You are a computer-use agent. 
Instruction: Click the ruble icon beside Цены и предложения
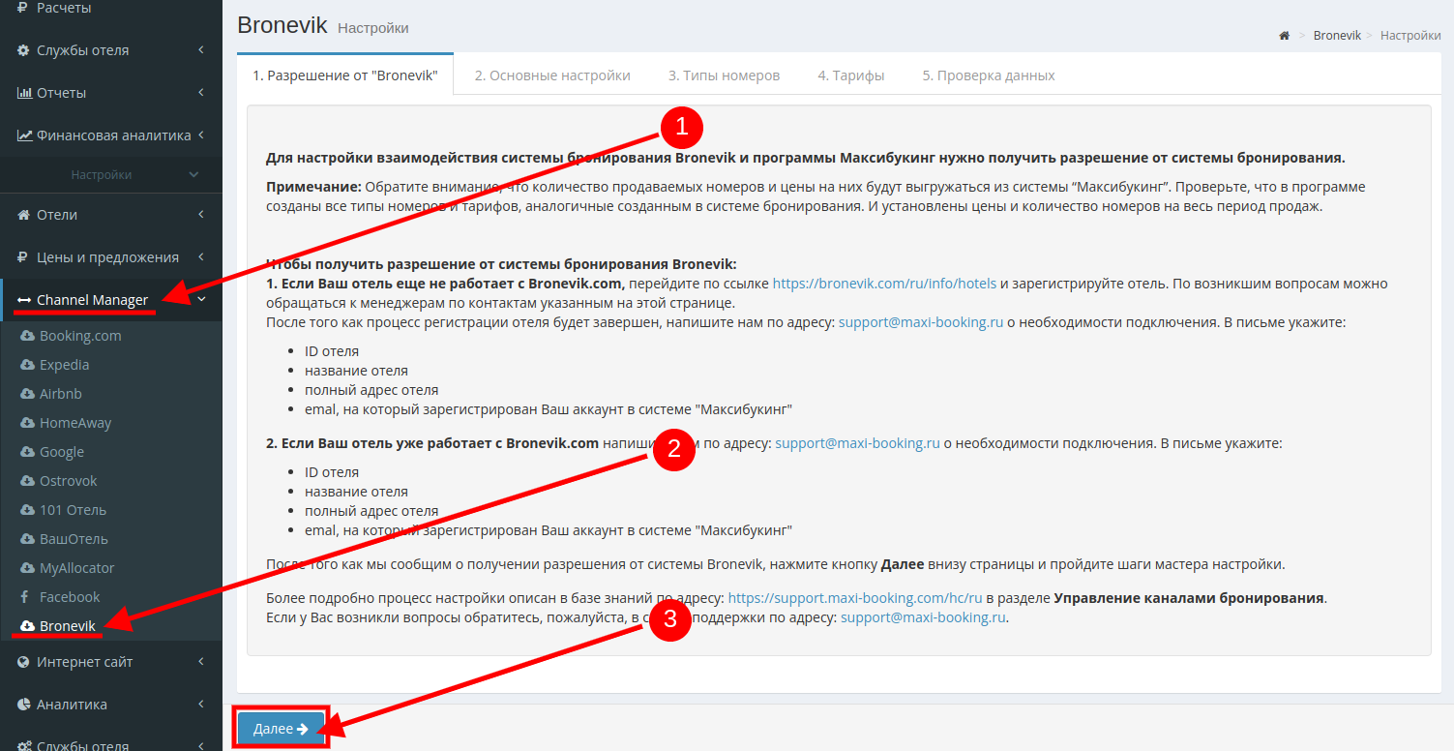coord(24,257)
